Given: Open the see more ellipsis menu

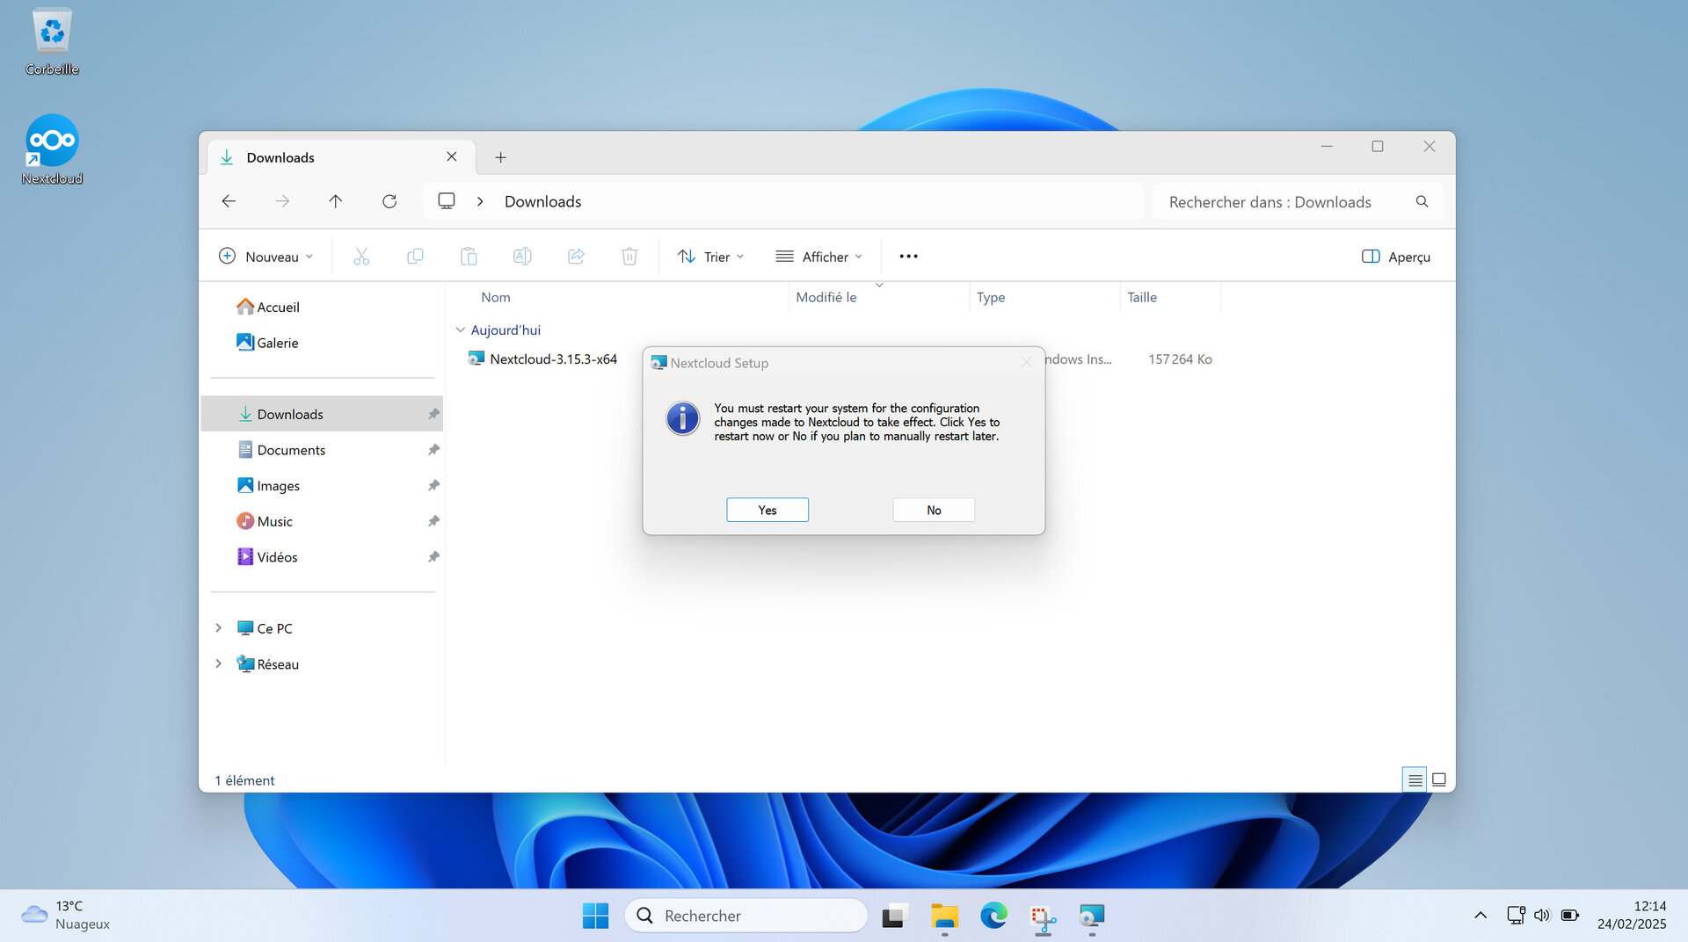Looking at the screenshot, I should pos(908,256).
